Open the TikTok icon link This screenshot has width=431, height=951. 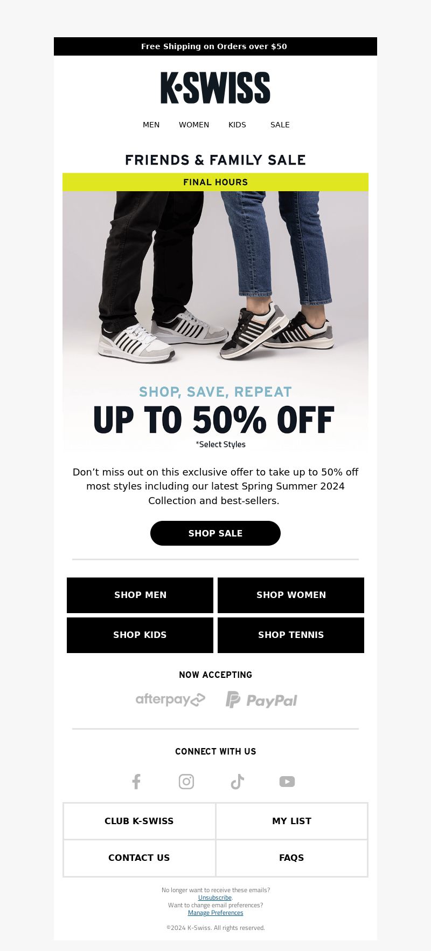(237, 782)
